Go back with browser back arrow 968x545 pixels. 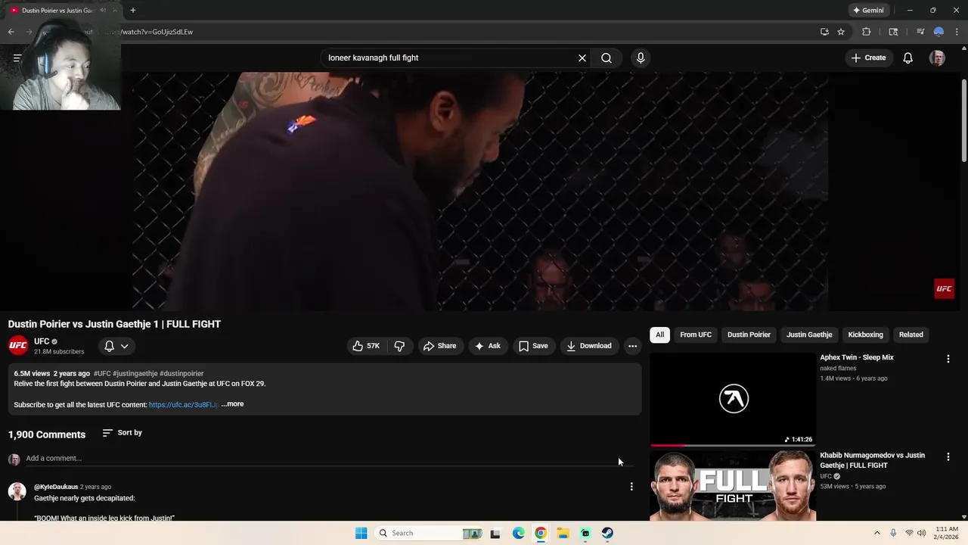click(x=11, y=32)
